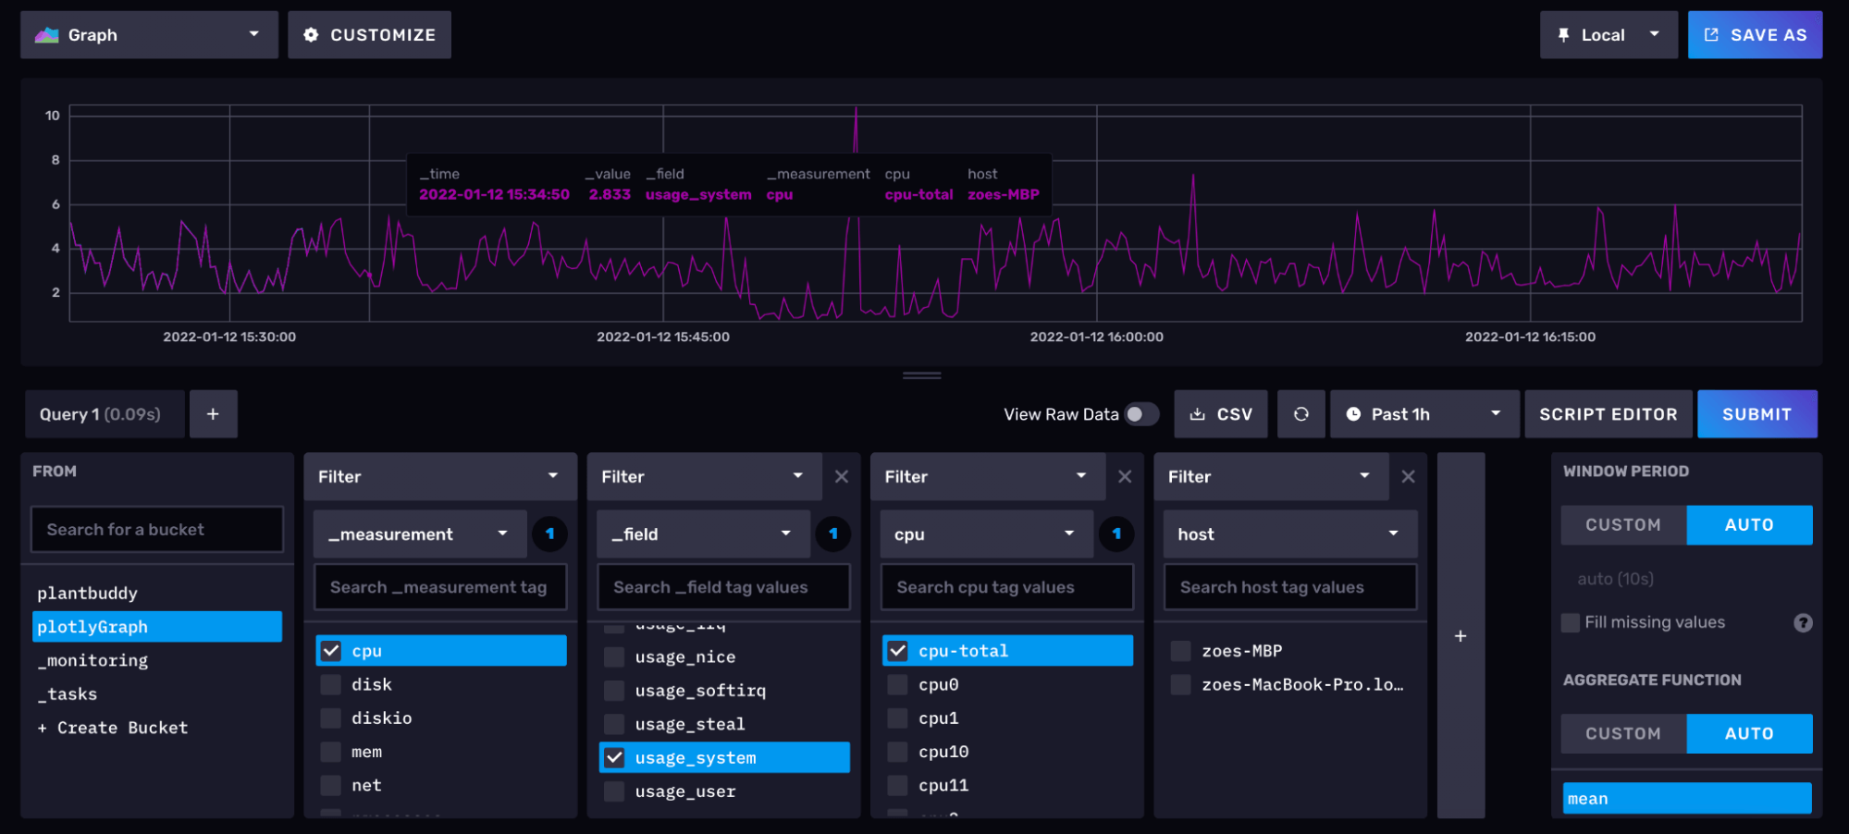This screenshot has height=834, width=1849.
Task: Click the help question mark beside Fill missing values
Action: coord(1803,622)
